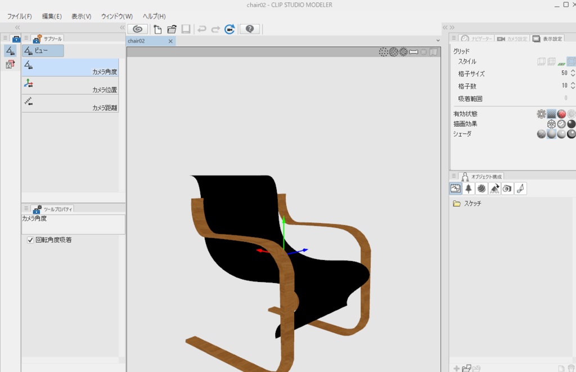Click the Save disk icon
The image size is (576, 372).
tap(186, 29)
